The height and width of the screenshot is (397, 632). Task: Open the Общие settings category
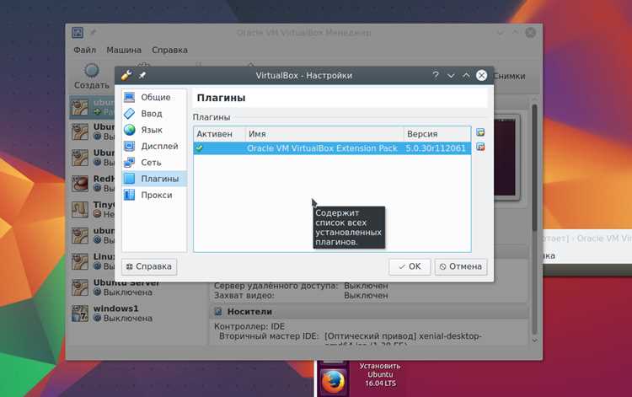coord(154,97)
